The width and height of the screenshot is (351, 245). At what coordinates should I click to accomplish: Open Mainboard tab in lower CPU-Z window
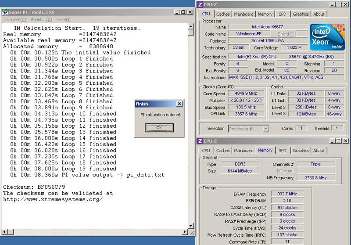pyautogui.click(x=244, y=151)
